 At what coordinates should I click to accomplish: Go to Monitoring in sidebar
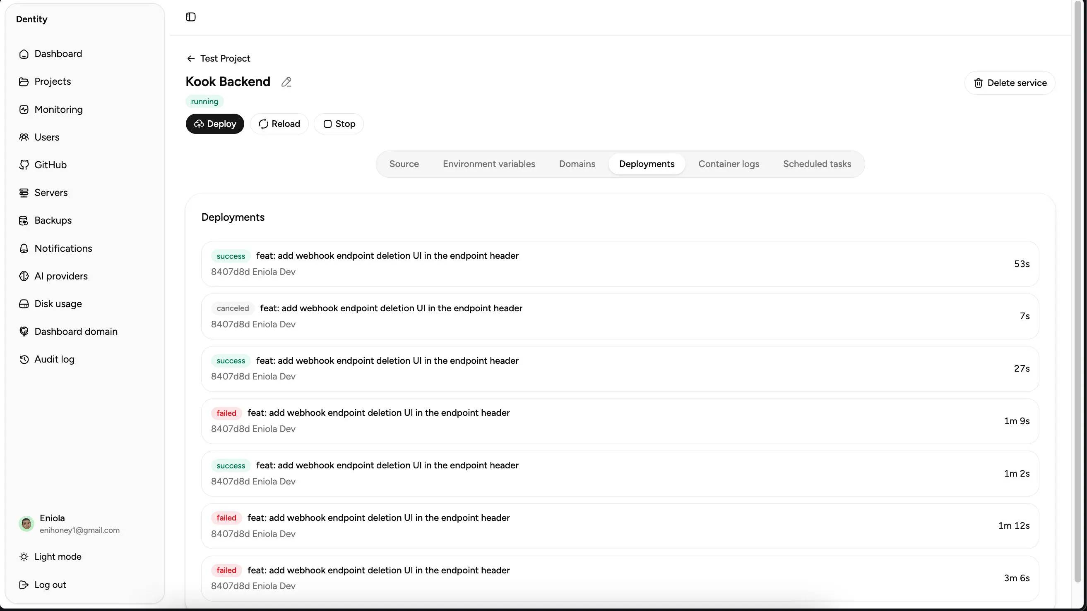click(x=51, y=109)
